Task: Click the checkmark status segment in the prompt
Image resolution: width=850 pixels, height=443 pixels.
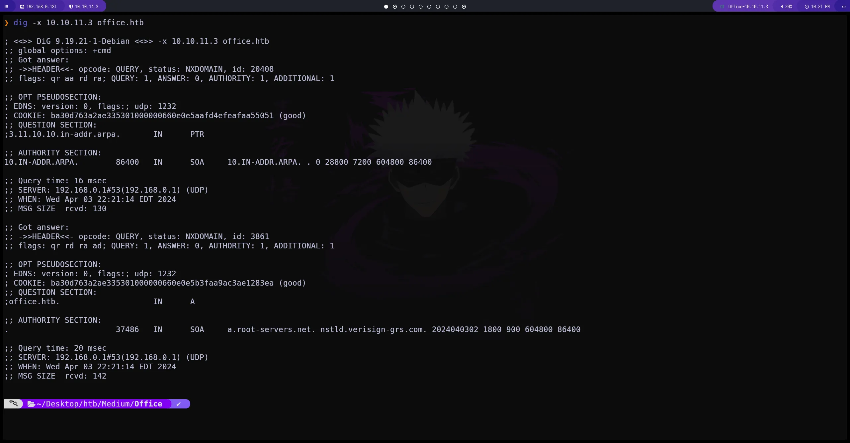Action: point(179,404)
